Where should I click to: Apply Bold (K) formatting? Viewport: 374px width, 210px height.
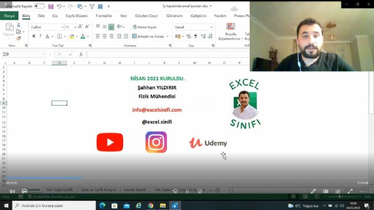pyautogui.click(x=34, y=36)
